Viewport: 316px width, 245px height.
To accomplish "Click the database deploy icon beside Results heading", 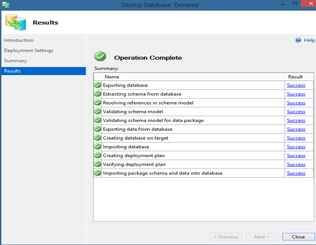I will 16,22.
